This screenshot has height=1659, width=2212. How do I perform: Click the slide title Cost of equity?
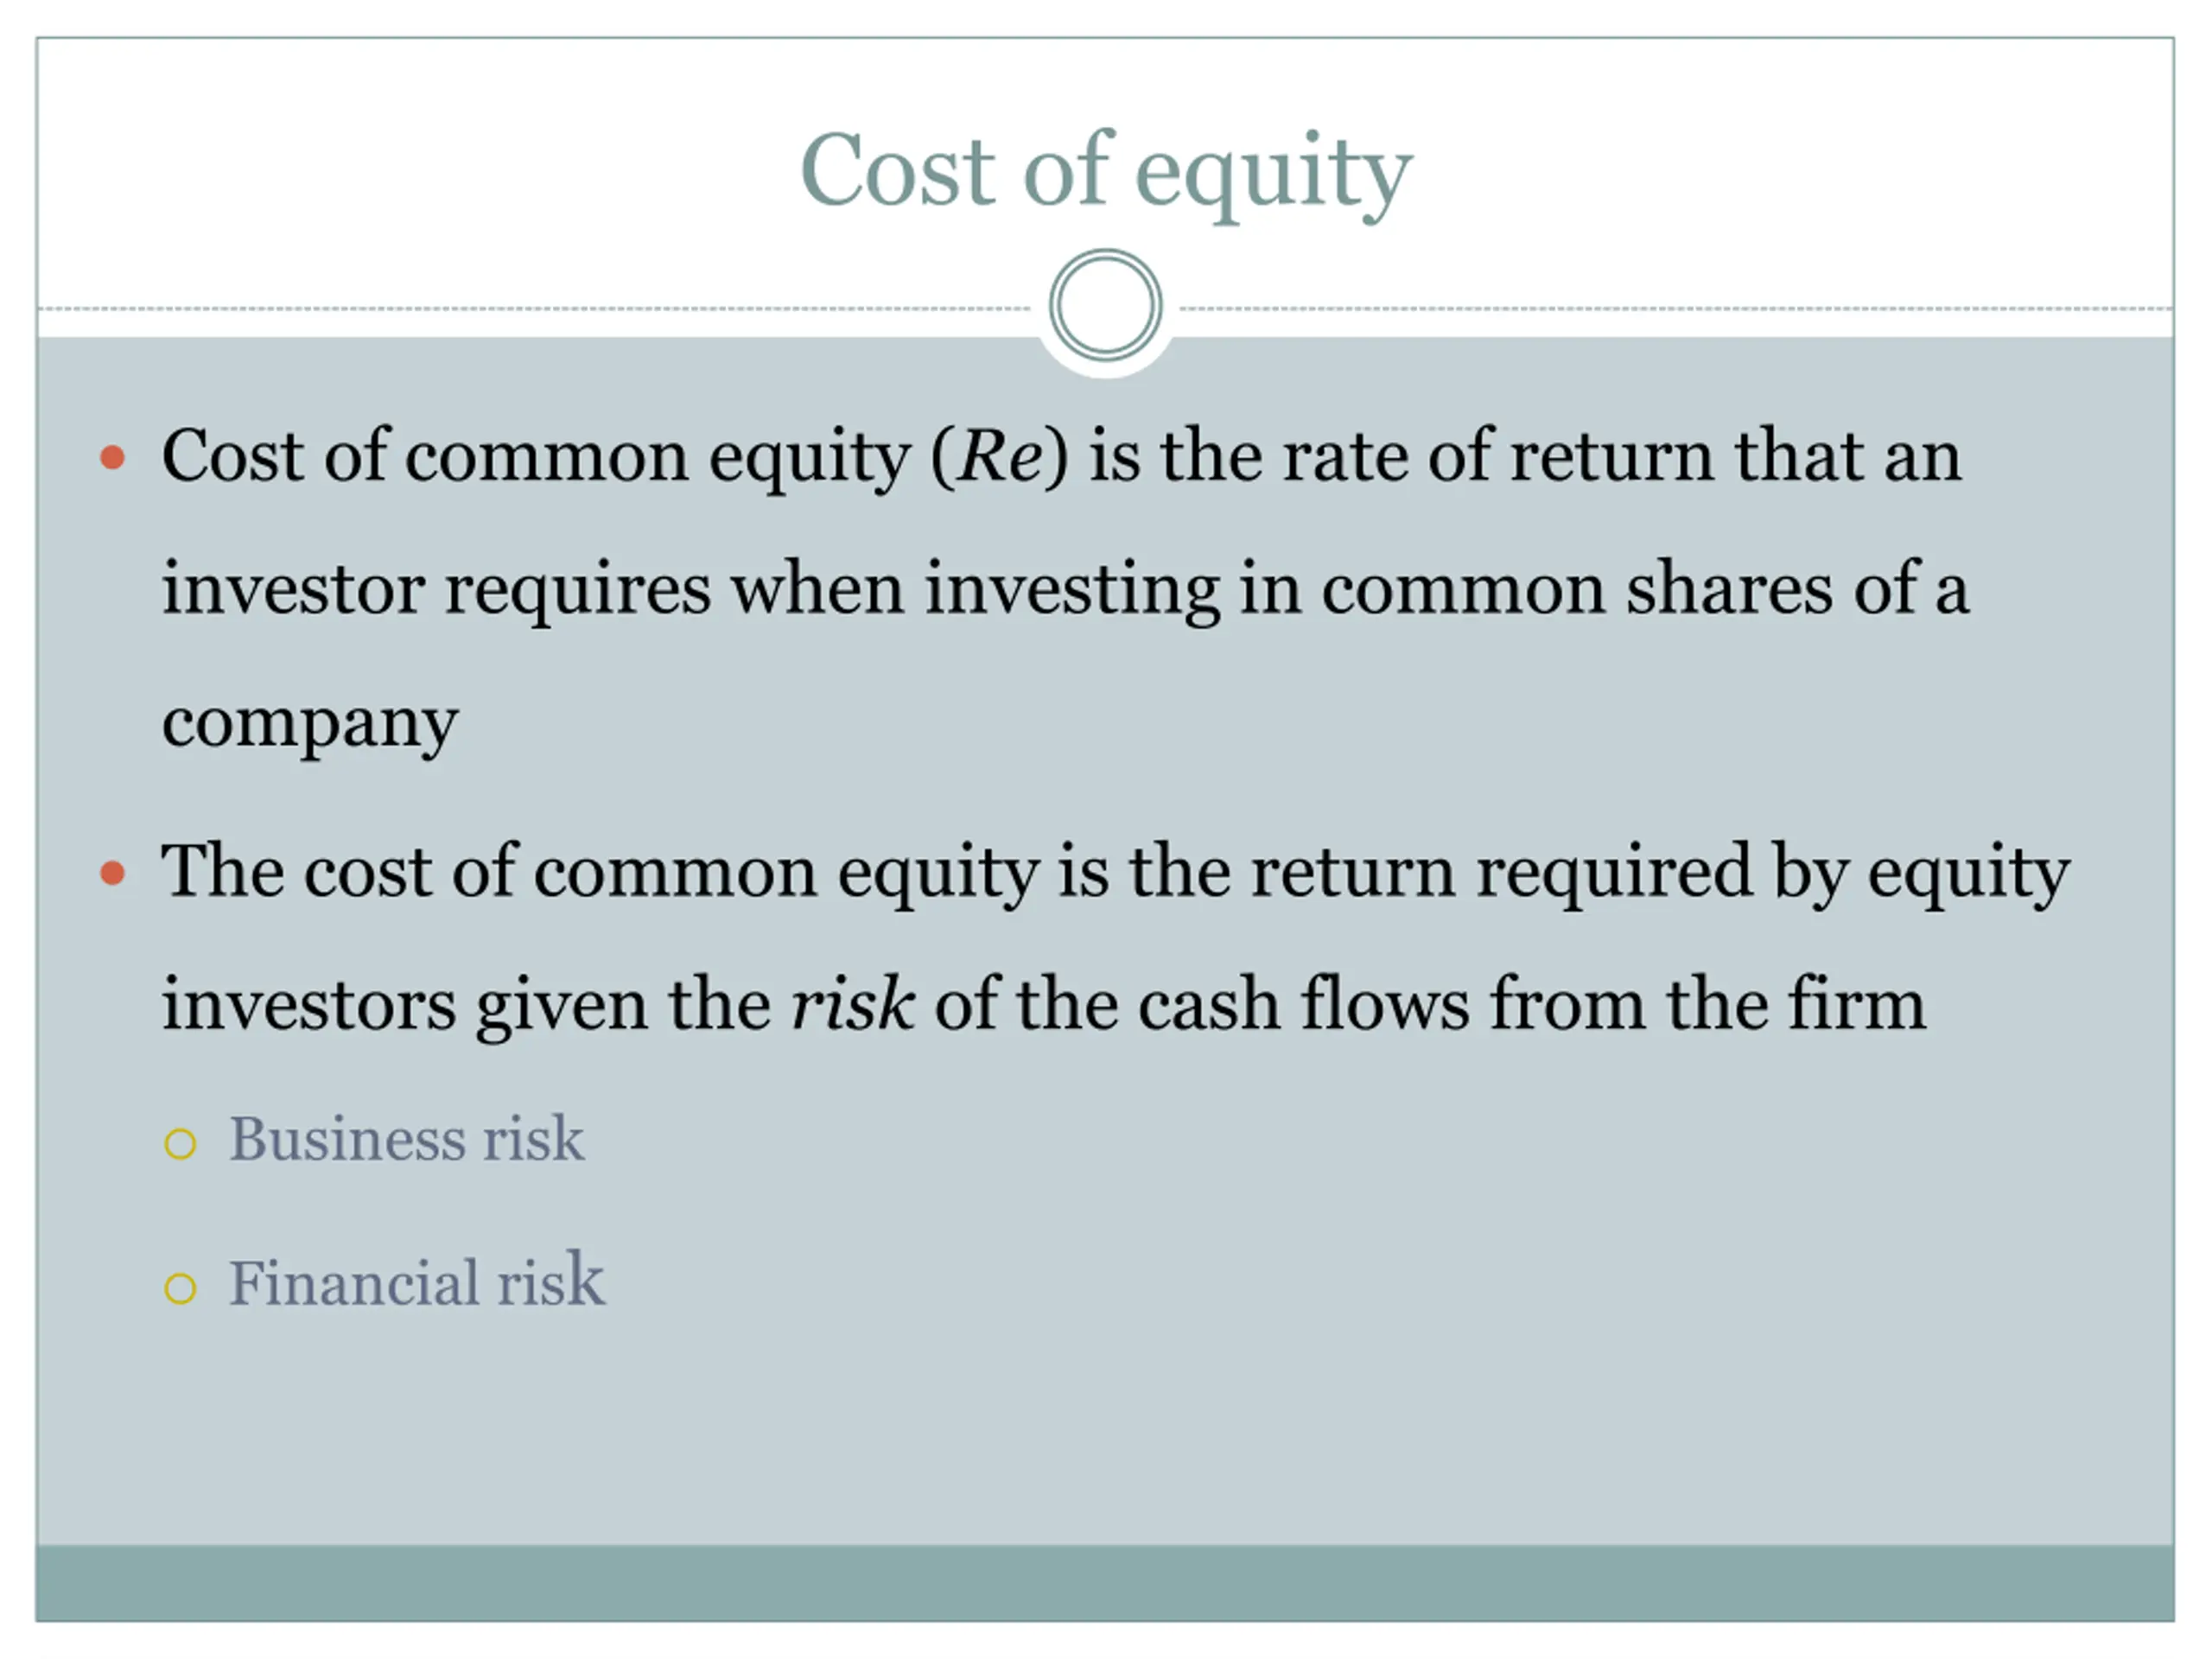pos(1106,172)
